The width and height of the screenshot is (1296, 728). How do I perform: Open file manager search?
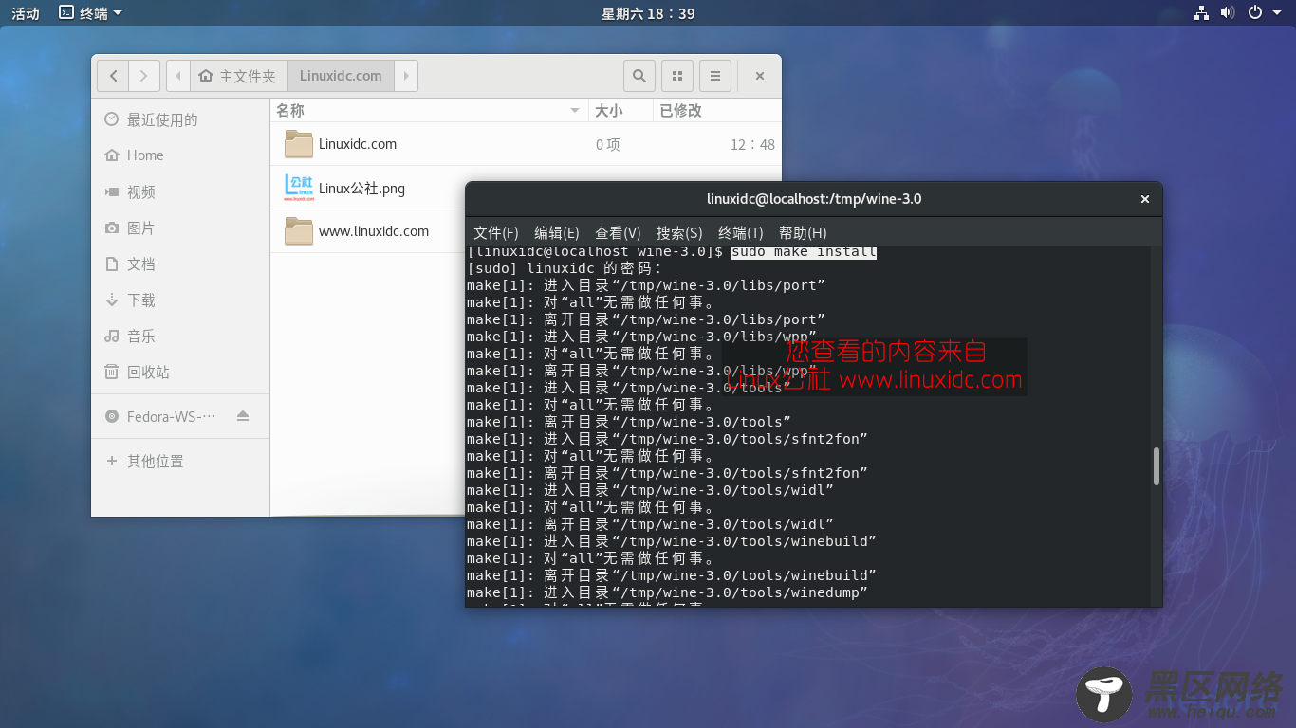pos(639,76)
